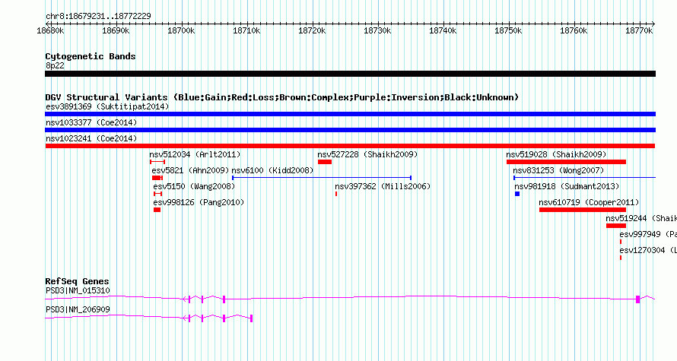Select the 18770k ruler label
The height and width of the screenshot is (361, 677).
639,30
